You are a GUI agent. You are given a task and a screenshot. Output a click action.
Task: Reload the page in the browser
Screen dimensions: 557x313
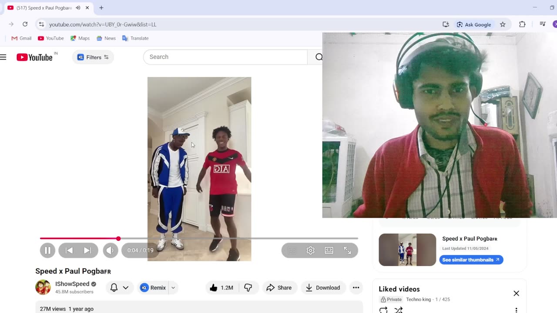[25, 24]
